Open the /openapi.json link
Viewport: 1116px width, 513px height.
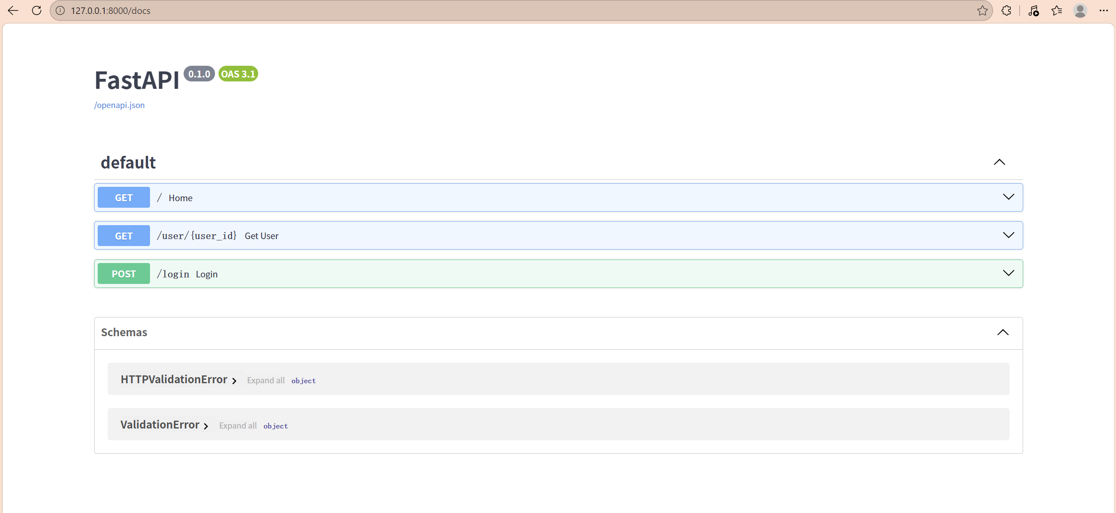119,105
